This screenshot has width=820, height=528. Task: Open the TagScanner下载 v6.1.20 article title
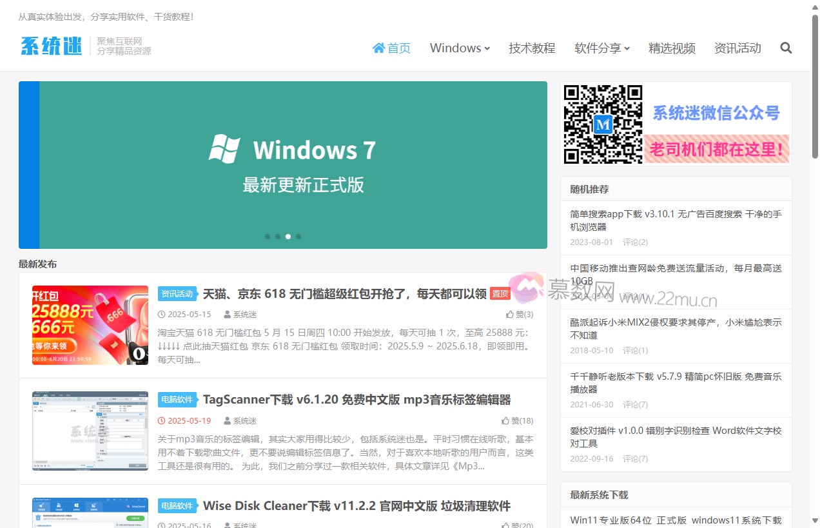click(x=356, y=400)
